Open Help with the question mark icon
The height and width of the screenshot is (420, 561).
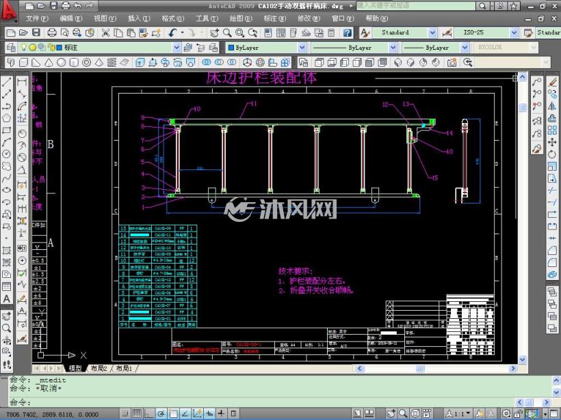(347, 33)
